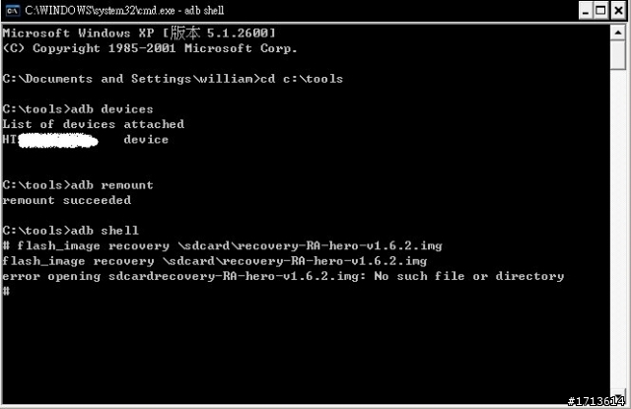Click the vertical scrollbar thumb
The width and height of the screenshot is (631, 409).
618,54
